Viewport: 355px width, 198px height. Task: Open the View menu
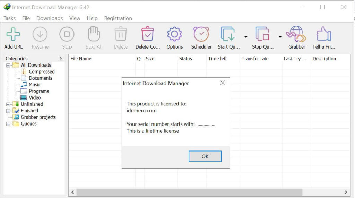click(x=75, y=18)
